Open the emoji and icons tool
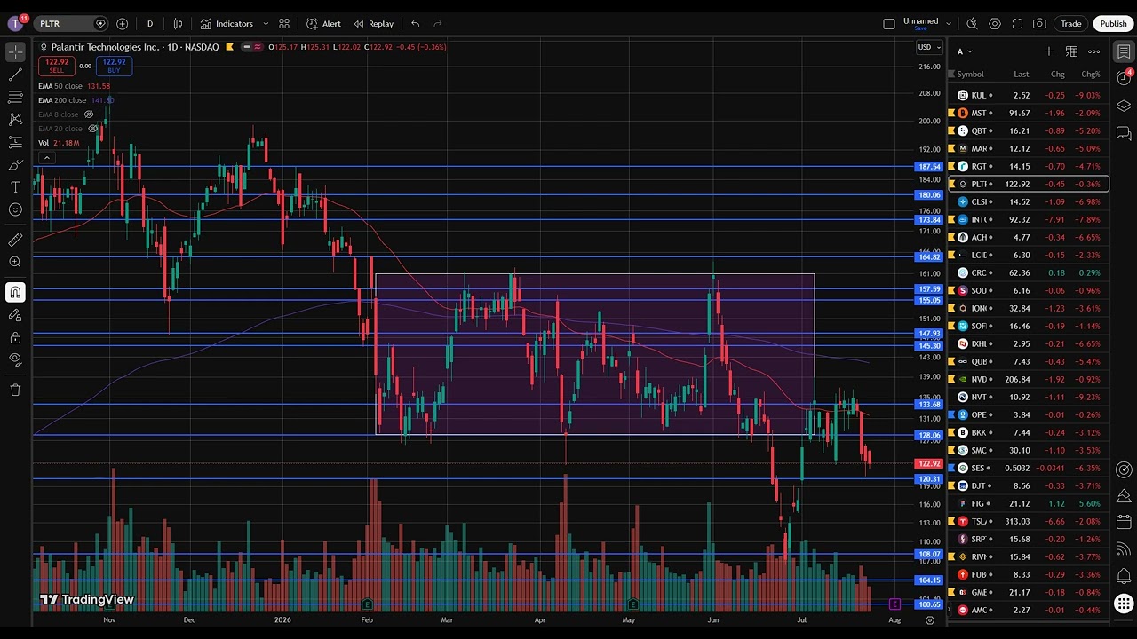 15,209
